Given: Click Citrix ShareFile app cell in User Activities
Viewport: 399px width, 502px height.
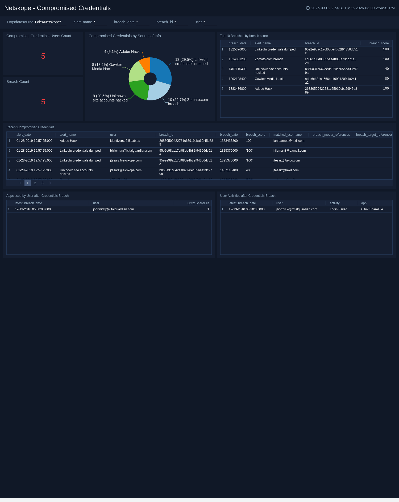Looking at the screenshot, I should tap(372, 209).
